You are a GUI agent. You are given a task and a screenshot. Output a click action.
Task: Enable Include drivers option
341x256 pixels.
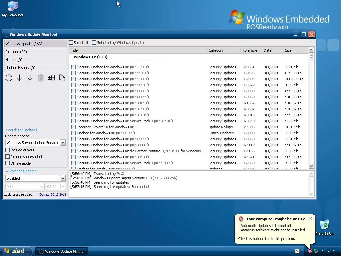point(8,150)
